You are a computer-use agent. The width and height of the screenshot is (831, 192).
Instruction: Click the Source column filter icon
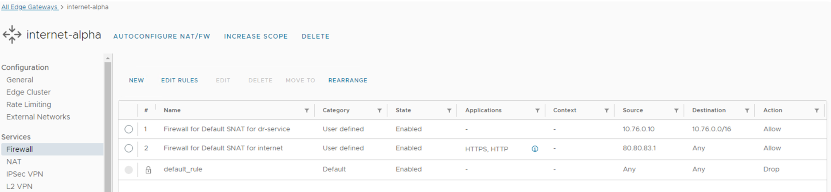coord(676,111)
